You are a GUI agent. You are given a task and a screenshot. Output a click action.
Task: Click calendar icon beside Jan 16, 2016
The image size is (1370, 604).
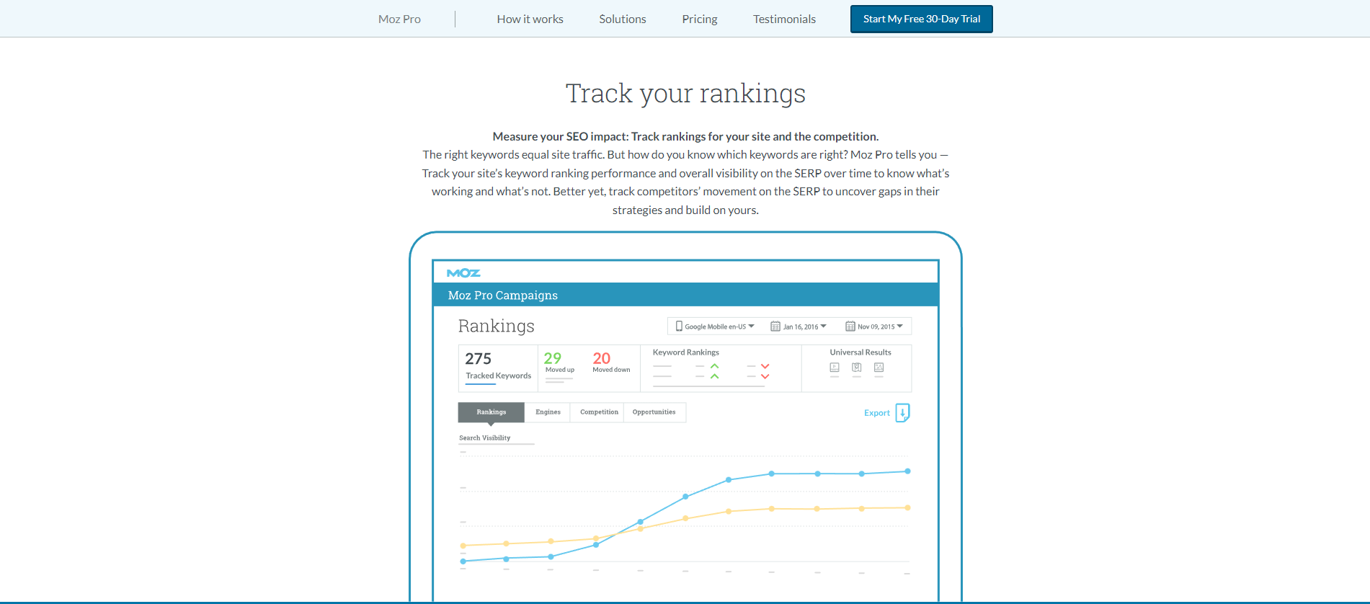[775, 327]
